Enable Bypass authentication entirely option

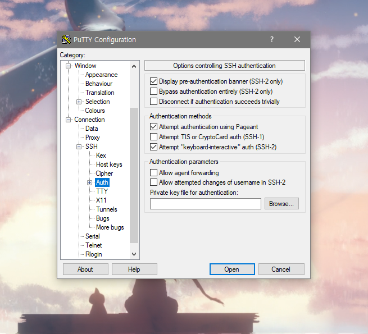click(x=153, y=91)
